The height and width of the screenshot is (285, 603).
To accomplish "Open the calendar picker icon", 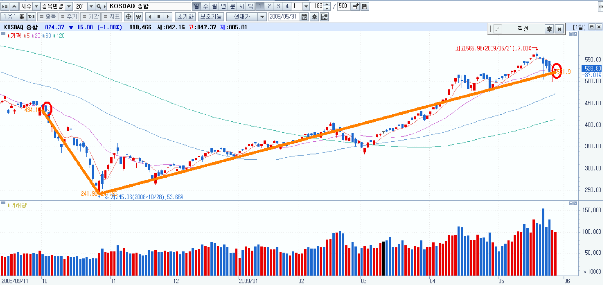I will [x=304, y=17].
